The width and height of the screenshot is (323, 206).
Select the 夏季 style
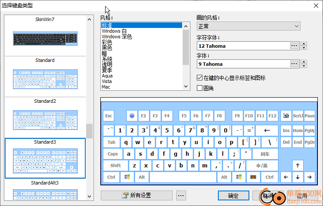point(142,70)
